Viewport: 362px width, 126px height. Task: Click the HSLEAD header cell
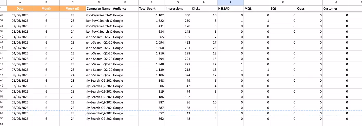click(x=230, y=9)
